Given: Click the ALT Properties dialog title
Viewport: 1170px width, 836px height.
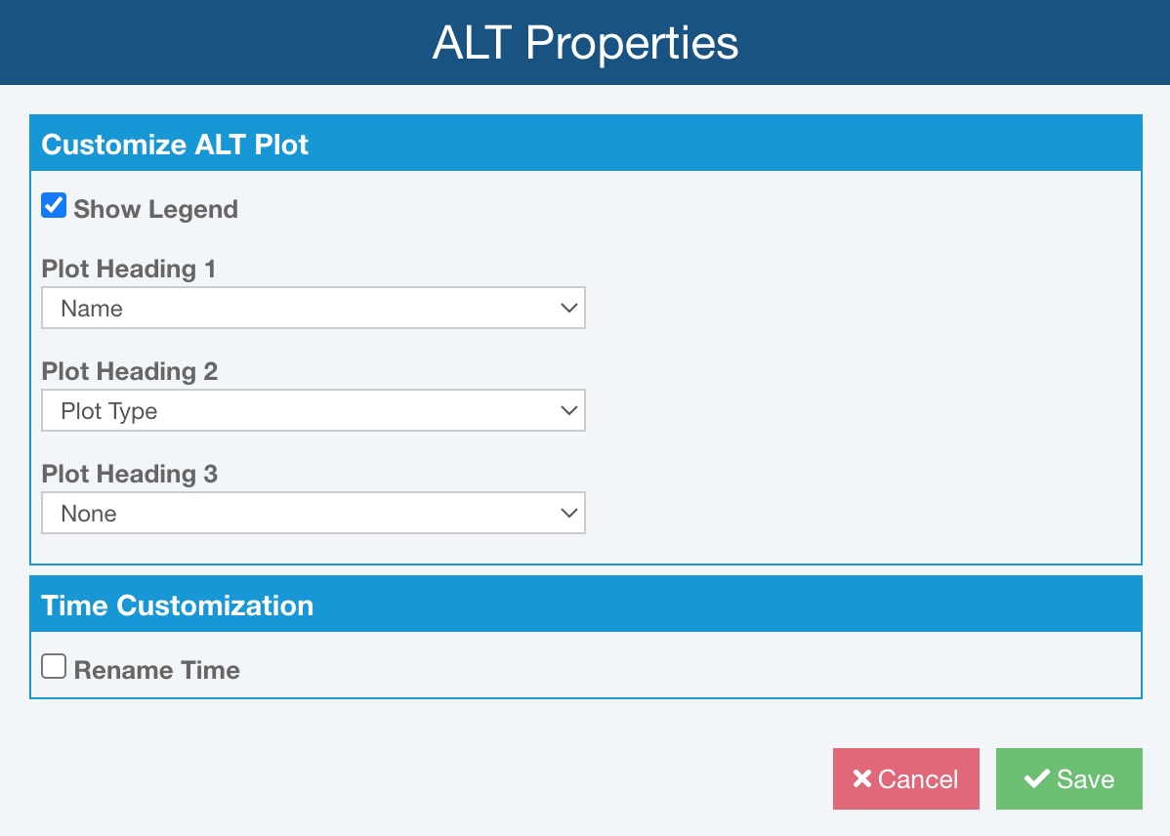Looking at the screenshot, I should click(x=585, y=43).
